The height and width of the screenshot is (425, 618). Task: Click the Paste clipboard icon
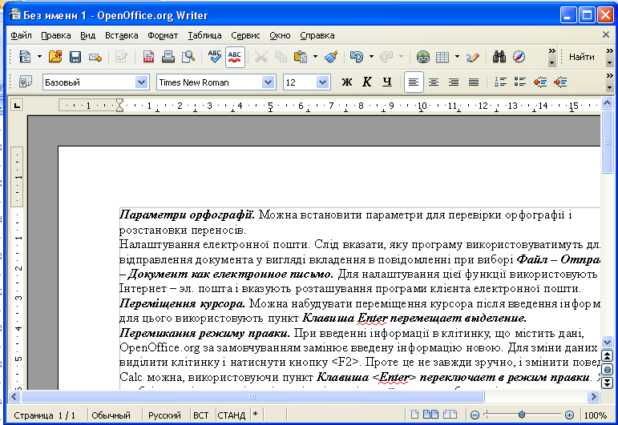coord(301,57)
